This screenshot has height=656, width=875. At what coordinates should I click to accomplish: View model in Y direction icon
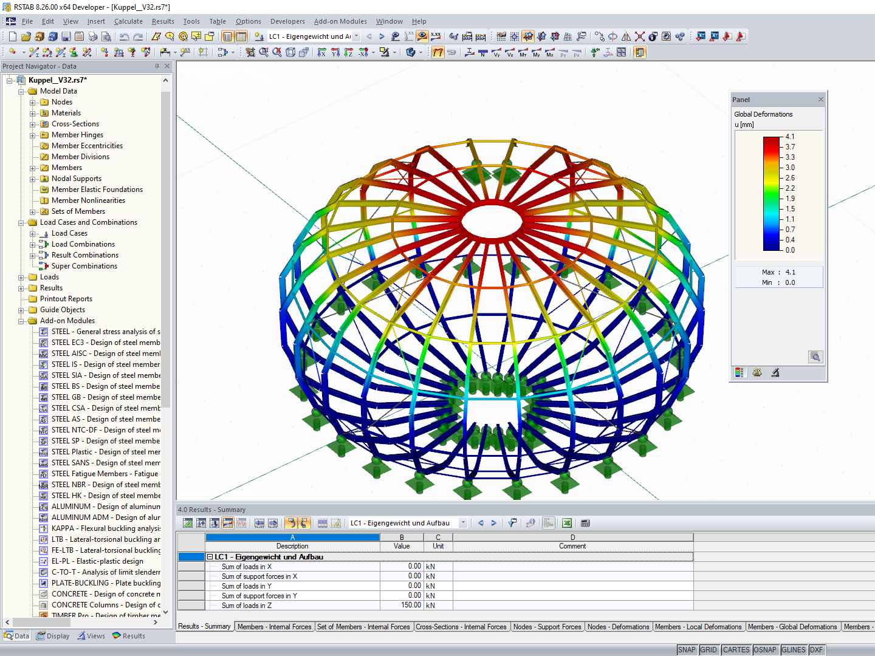[335, 52]
